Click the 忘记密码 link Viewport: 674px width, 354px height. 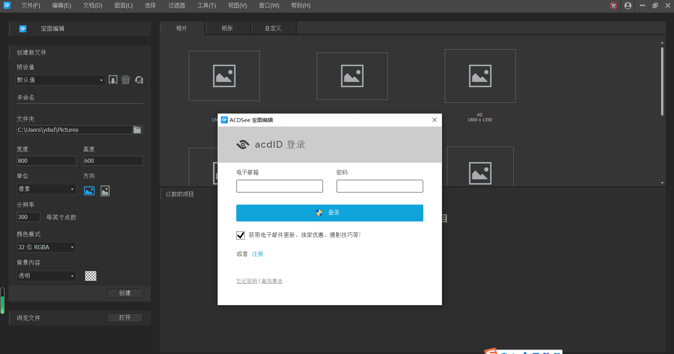tap(247, 281)
